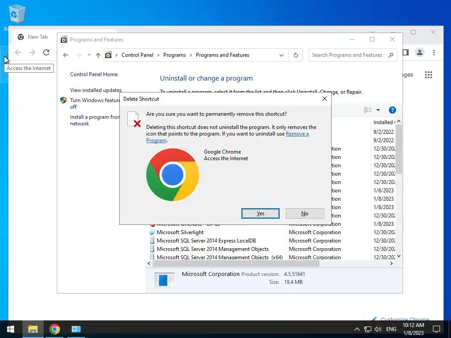
Task: Open the Chrome profile avatar icon
Action: point(420,52)
